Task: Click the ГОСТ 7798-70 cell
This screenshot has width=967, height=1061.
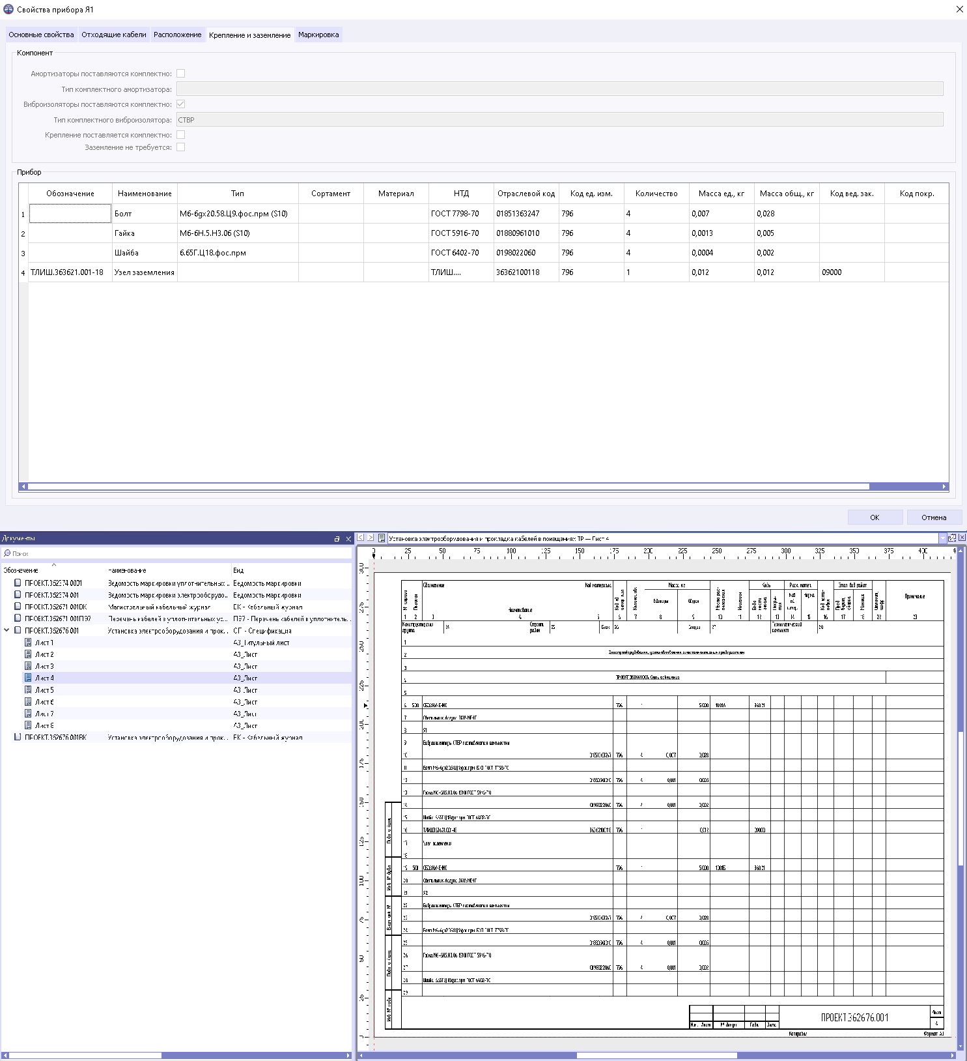Action: click(x=461, y=214)
